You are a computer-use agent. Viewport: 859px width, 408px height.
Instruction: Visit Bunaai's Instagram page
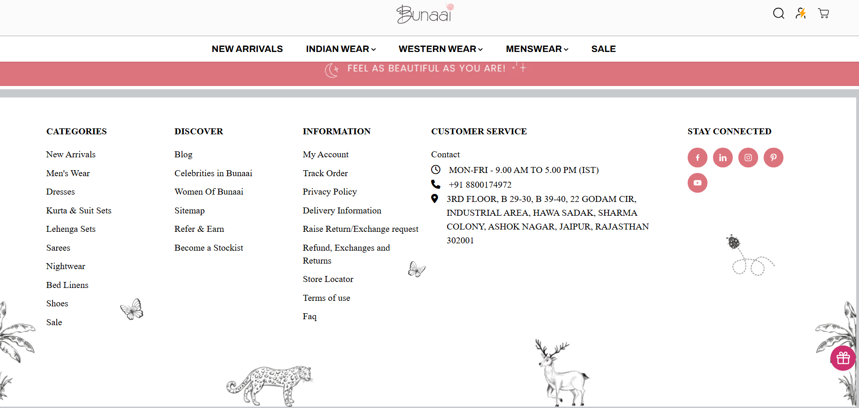pyautogui.click(x=748, y=158)
